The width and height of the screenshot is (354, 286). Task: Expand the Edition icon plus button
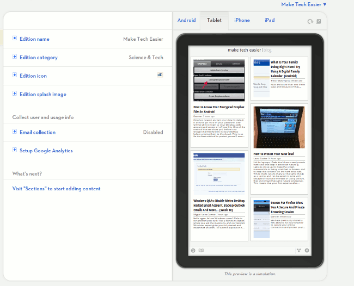click(15, 75)
